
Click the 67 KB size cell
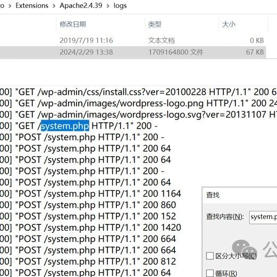(255, 52)
